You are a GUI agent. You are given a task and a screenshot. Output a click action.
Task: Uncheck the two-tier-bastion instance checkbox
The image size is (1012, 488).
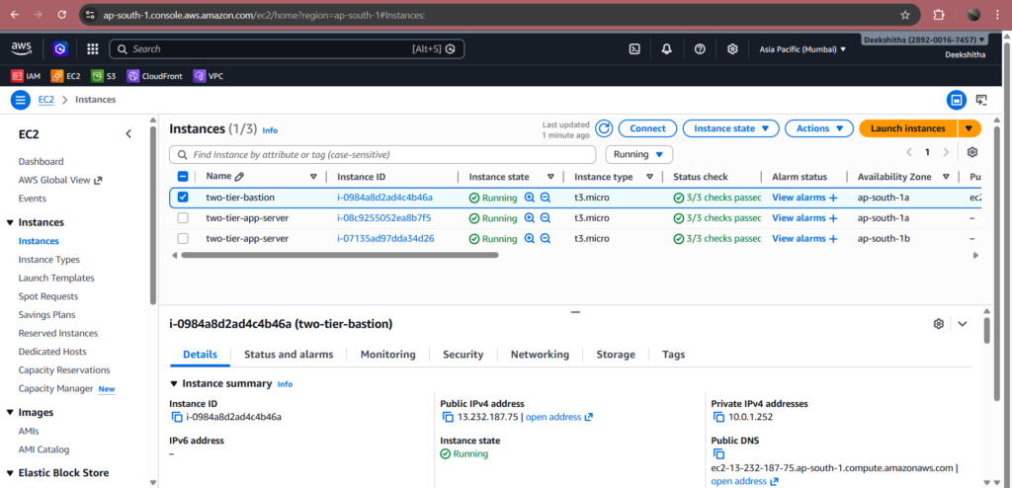click(183, 198)
